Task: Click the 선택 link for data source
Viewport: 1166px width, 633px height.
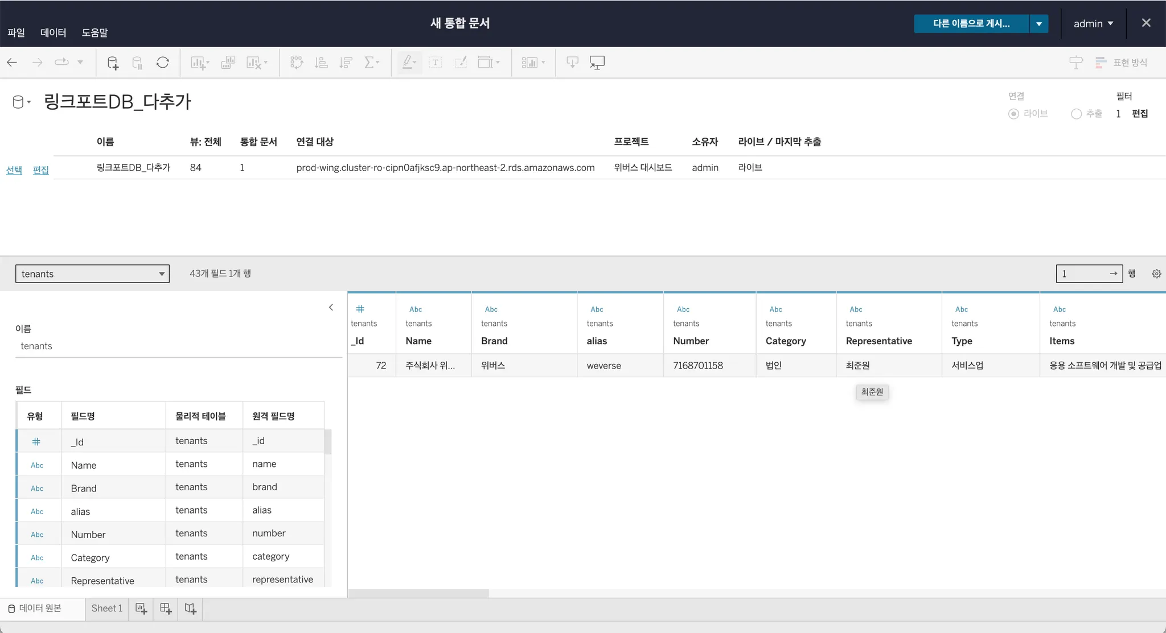Action: [14, 170]
